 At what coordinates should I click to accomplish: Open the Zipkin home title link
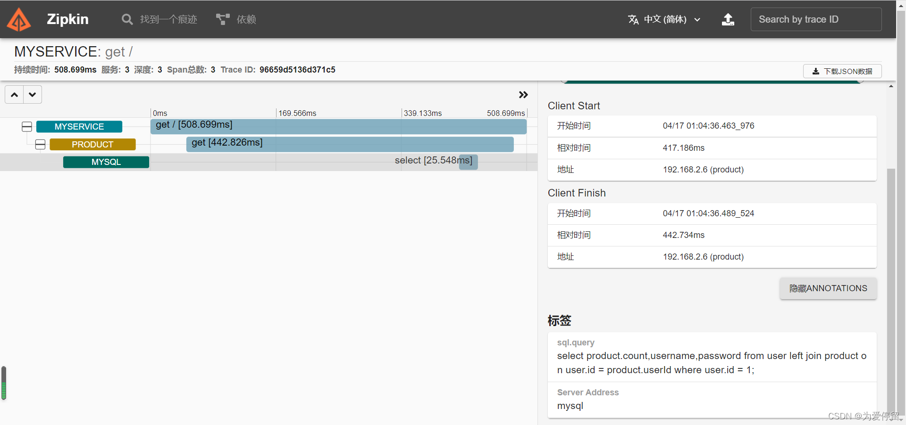pos(67,19)
